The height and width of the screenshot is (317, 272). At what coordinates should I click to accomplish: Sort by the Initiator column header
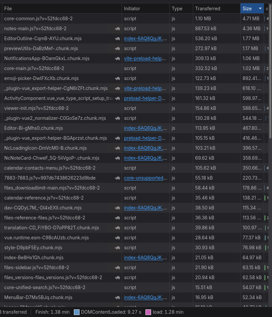pyautogui.click(x=132, y=9)
